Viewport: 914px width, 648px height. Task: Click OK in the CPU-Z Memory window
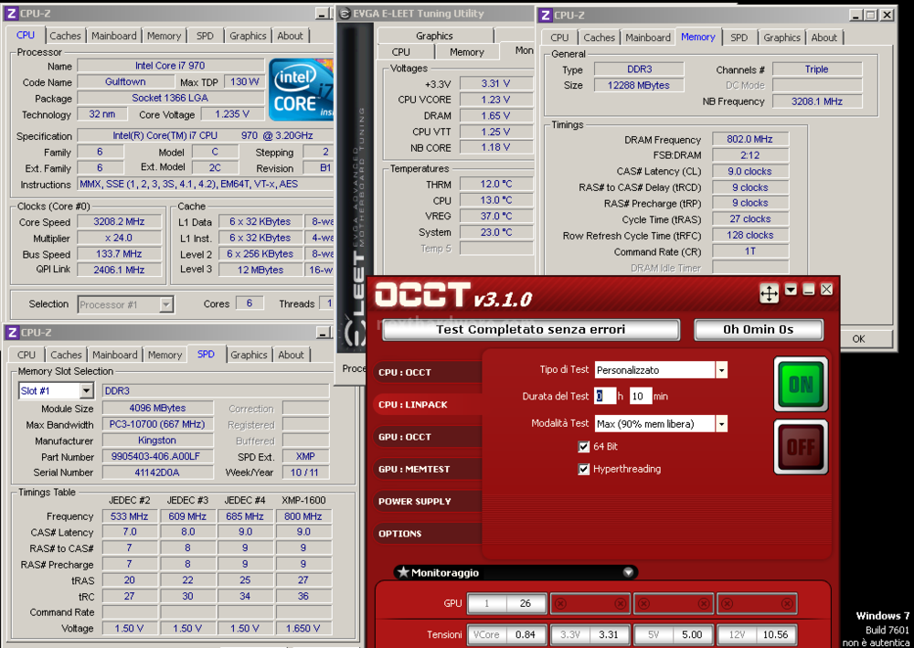point(858,338)
